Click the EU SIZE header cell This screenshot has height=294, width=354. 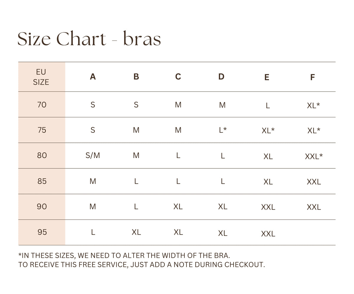(x=41, y=77)
